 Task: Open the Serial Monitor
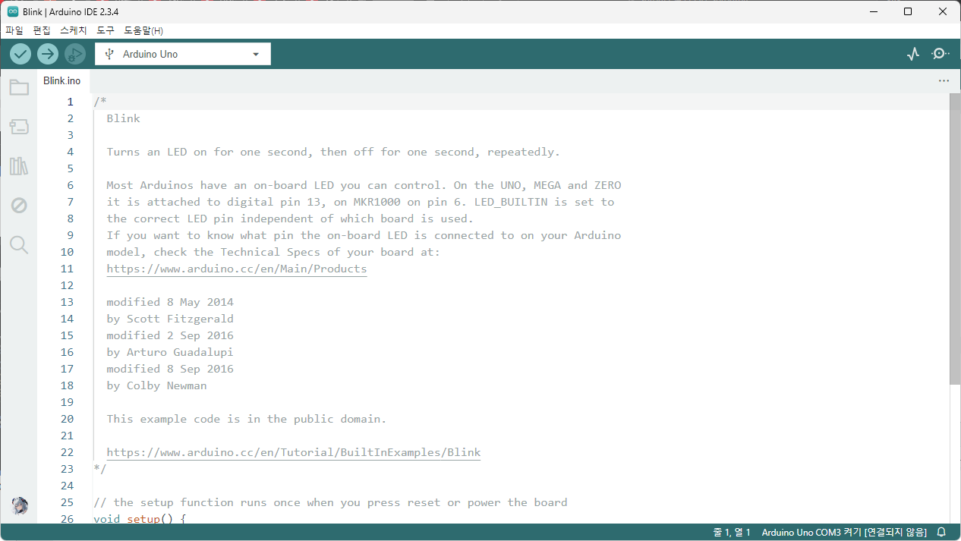[941, 54]
